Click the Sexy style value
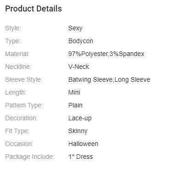195x174 pixels. 75,28
